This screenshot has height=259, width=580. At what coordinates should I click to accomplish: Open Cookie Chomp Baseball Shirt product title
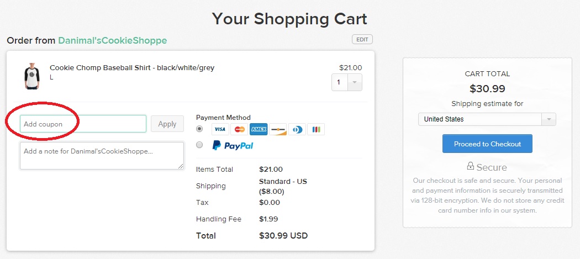132,68
